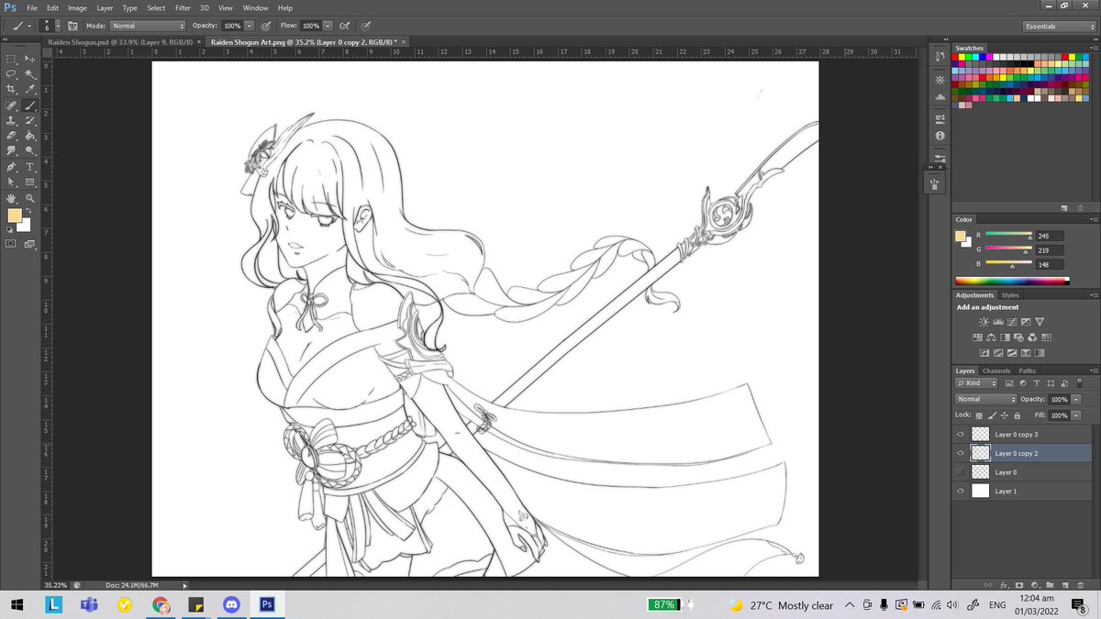Select the Horizontal Type tool
Viewport: 1101px width, 619px height.
(x=30, y=167)
